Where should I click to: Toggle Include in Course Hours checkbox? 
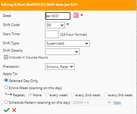(6, 57)
